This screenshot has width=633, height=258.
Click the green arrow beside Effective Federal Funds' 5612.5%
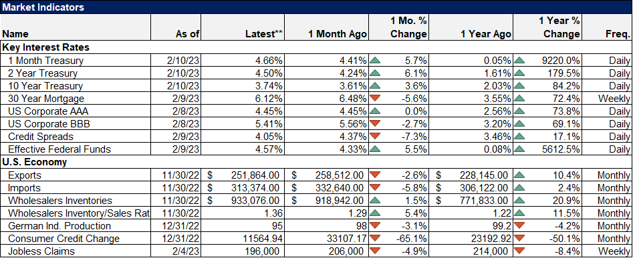519,150
